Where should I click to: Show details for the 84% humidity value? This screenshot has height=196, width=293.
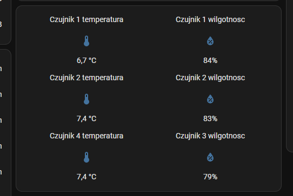(210, 60)
